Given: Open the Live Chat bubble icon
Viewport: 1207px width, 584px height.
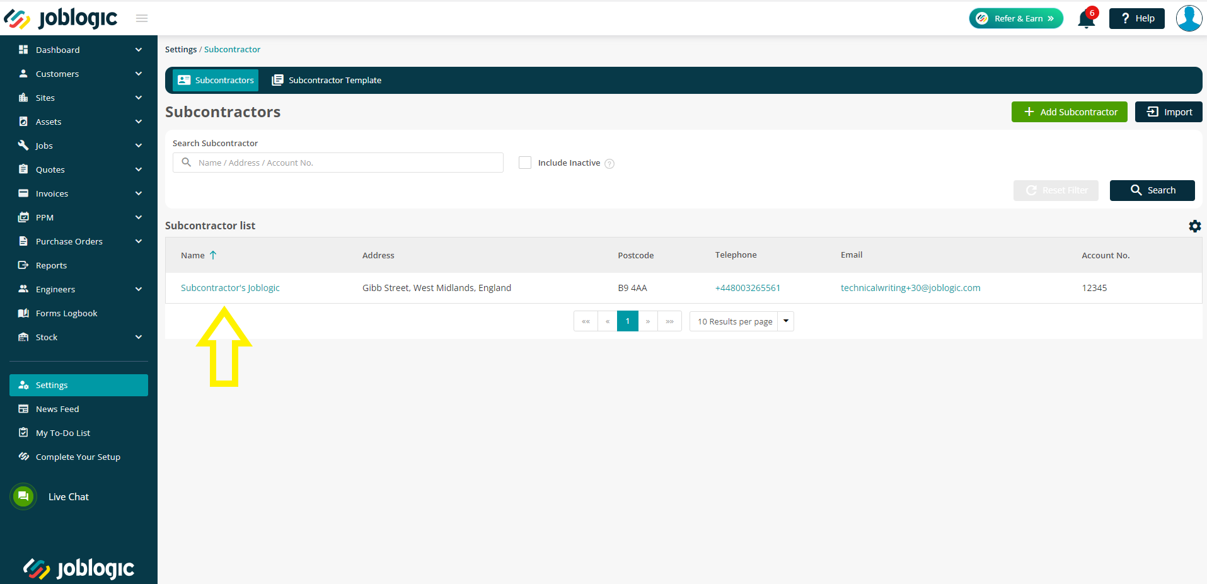Looking at the screenshot, I should 23,496.
